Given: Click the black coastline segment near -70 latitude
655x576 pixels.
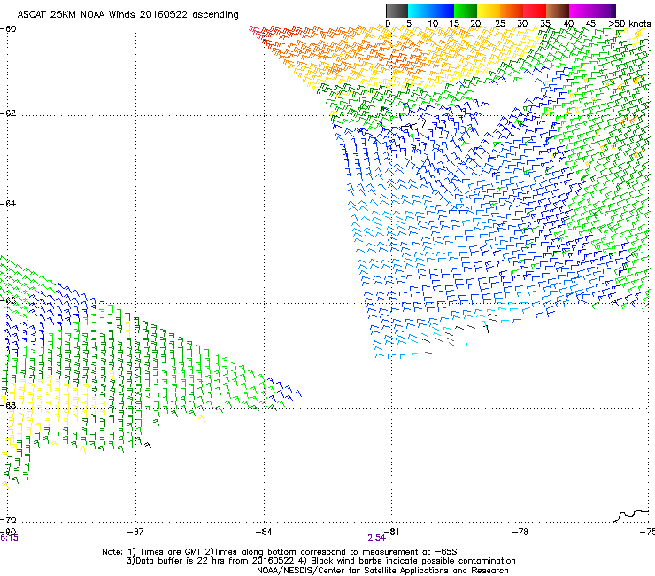Looking at the screenshot, I should [x=632, y=516].
